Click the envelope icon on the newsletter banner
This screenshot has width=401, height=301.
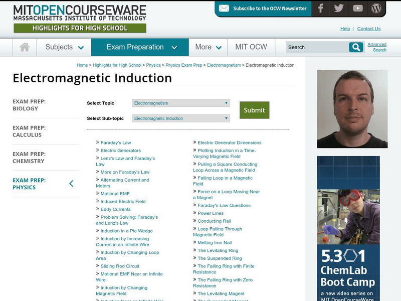click(225, 8)
